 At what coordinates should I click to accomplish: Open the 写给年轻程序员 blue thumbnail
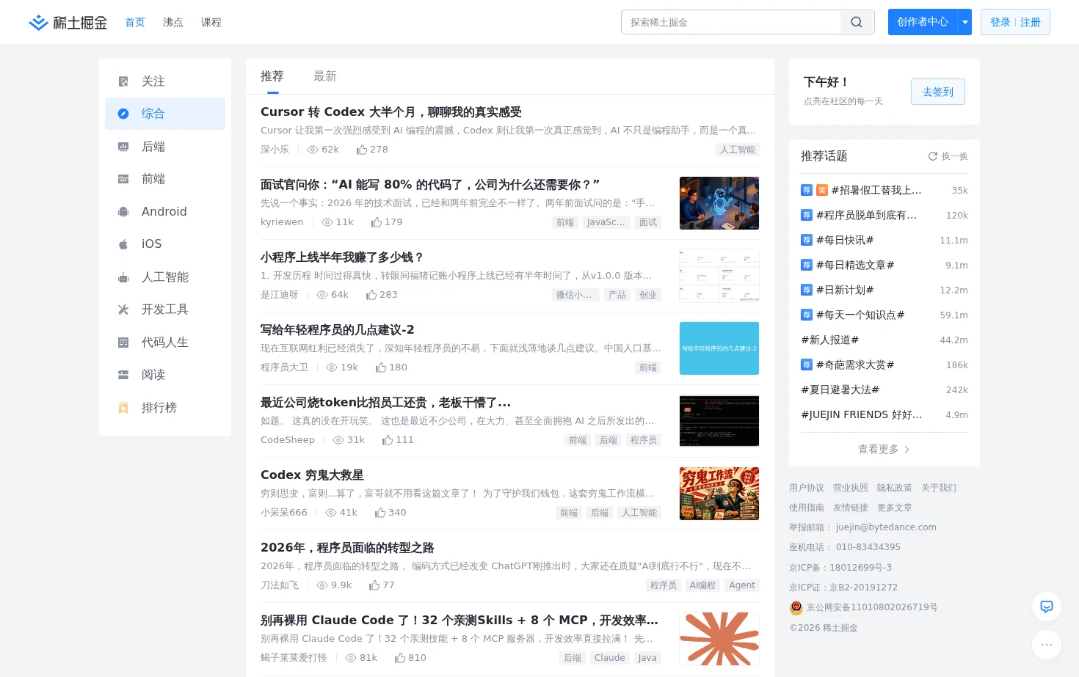[719, 348]
